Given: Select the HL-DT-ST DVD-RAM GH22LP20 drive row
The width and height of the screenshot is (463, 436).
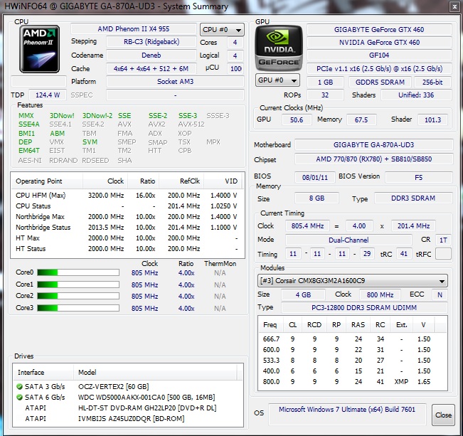Looking at the screenshot, I should [128, 408].
